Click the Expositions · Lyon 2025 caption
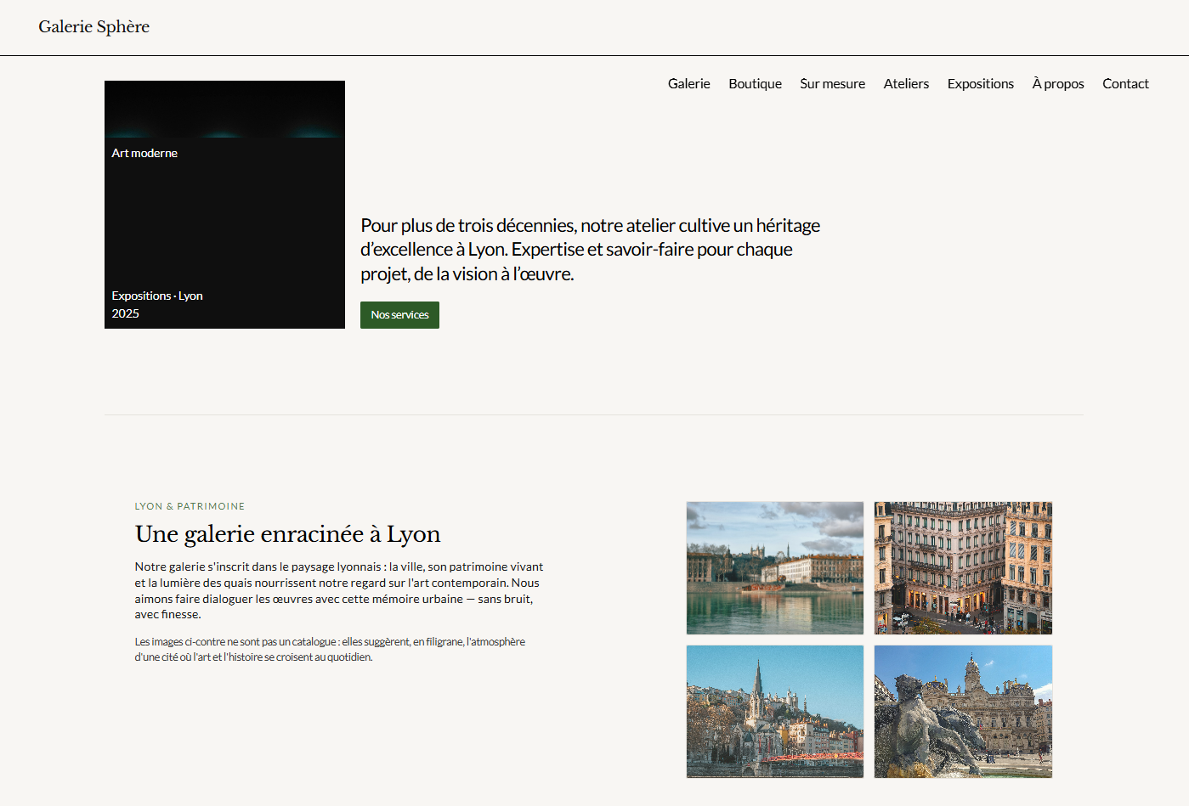The height and width of the screenshot is (806, 1189). point(157,304)
